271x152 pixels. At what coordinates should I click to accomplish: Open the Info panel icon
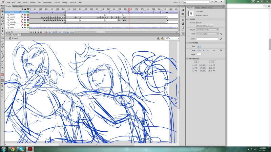(183, 23)
